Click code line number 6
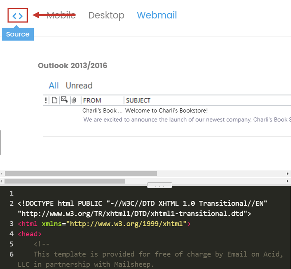The image size is (291, 269). click(12, 254)
